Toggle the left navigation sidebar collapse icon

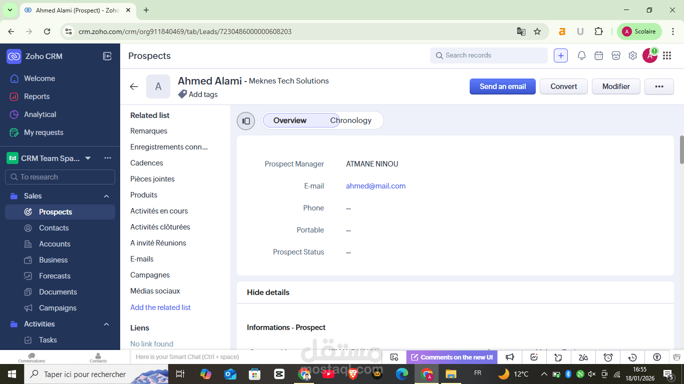pos(107,56)
